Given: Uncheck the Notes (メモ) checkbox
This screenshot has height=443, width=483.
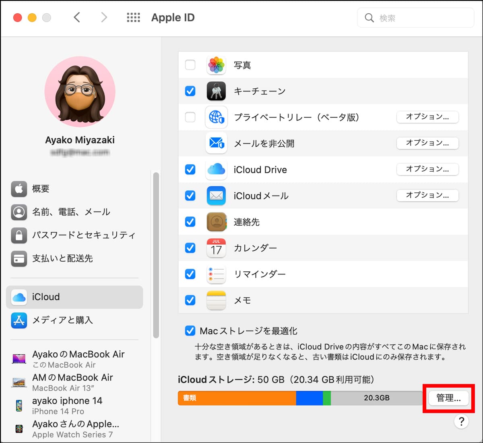Looking at the screenshot, I should pos(190,300).
